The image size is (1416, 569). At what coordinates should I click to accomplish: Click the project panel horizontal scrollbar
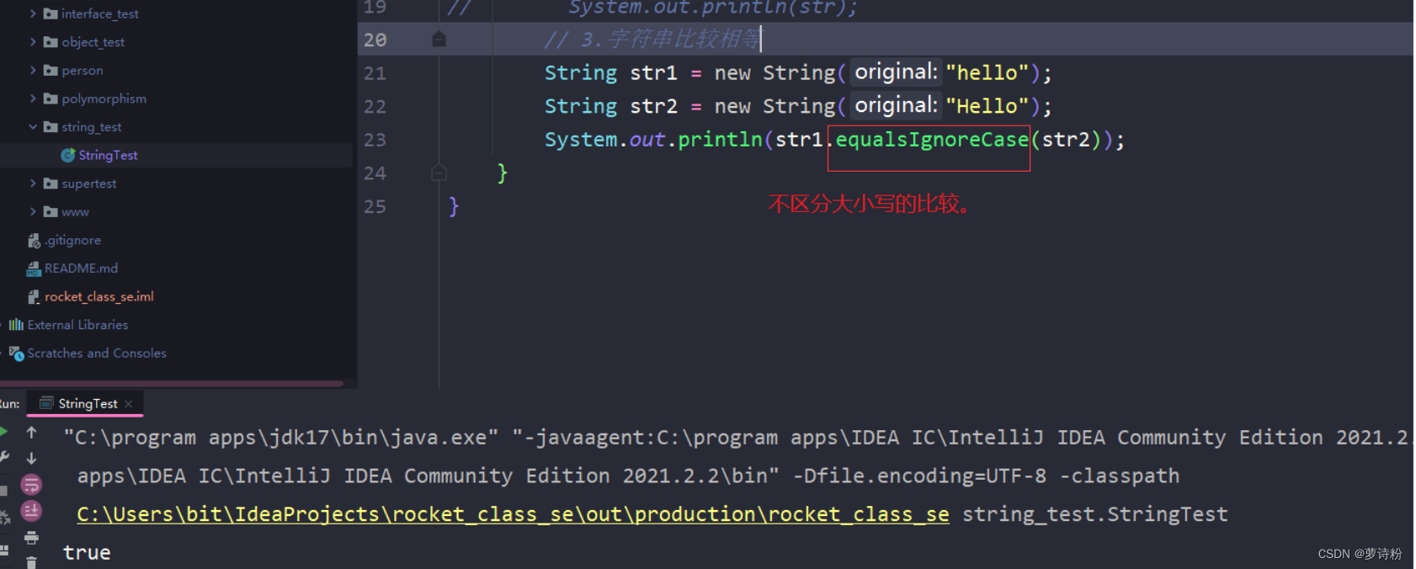click(x=172, y=384)
